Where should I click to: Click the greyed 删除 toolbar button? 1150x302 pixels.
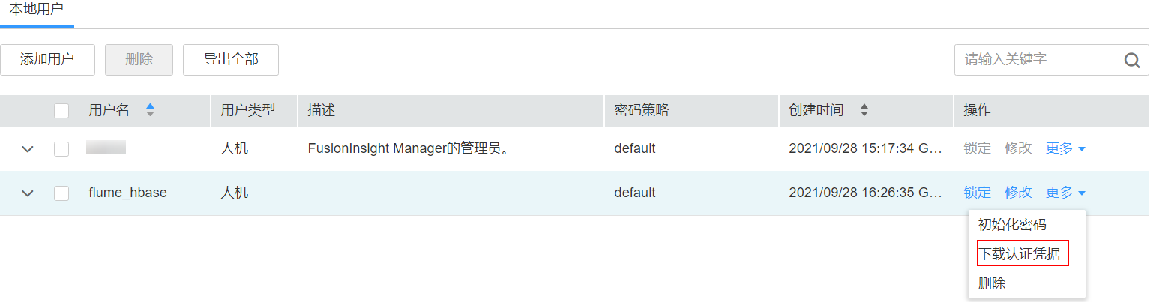pos(139,59)
